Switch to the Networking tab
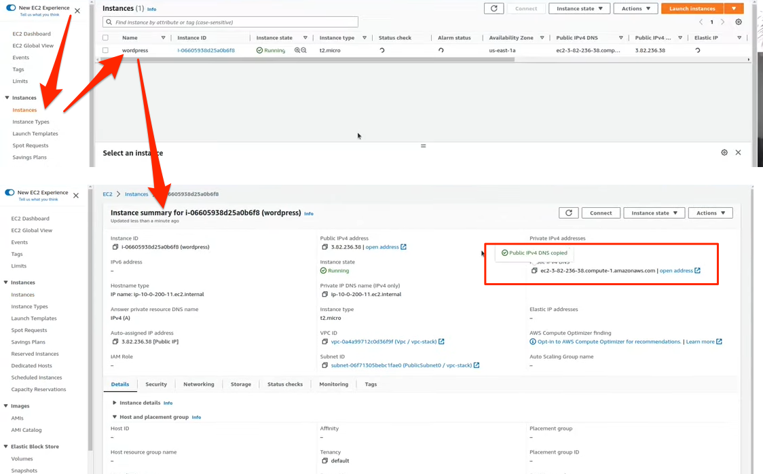Viewport: 763px width, 474px height. 198,384
